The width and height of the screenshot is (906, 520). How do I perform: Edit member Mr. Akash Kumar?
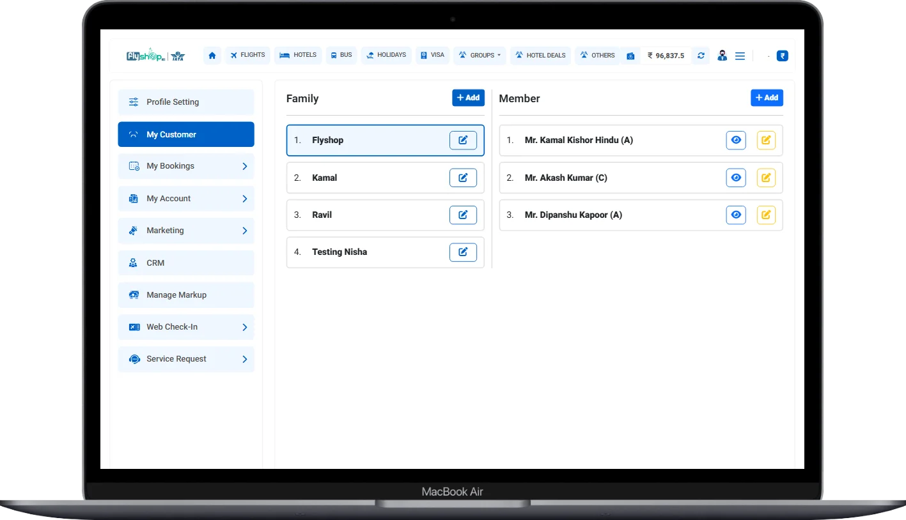tap(765, 178)
